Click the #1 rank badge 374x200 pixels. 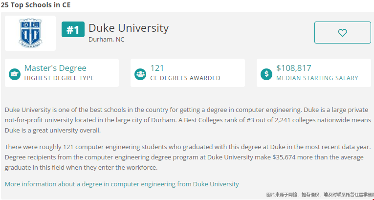(73, 30)
